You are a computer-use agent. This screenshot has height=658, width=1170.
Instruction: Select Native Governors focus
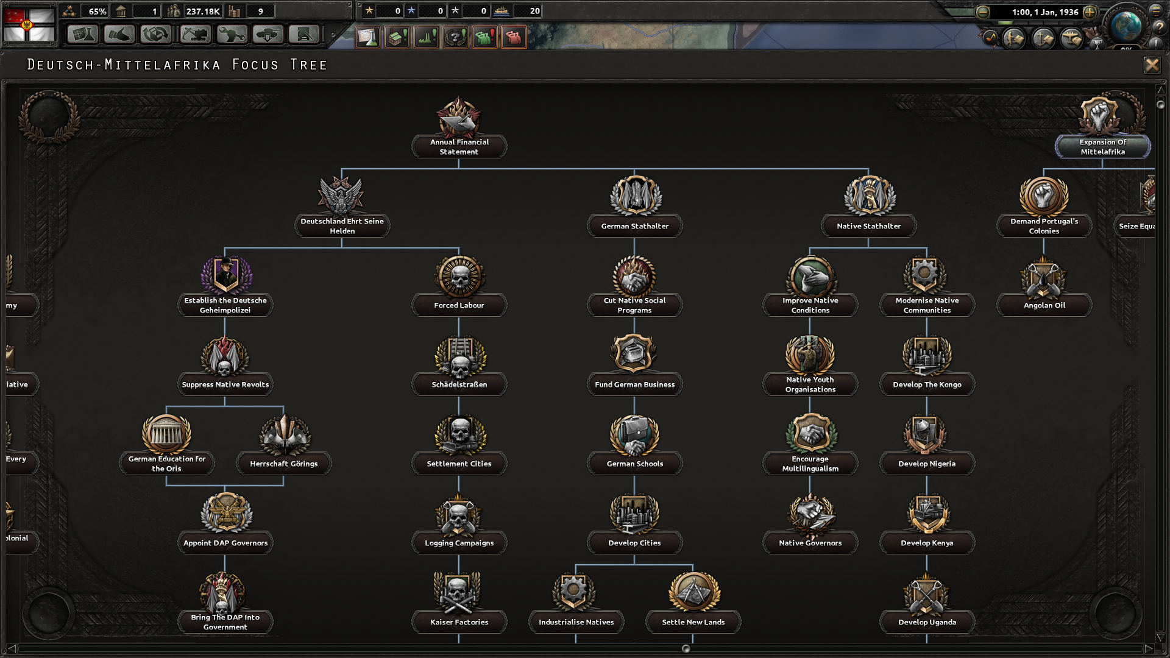click(x=810, y=524)
